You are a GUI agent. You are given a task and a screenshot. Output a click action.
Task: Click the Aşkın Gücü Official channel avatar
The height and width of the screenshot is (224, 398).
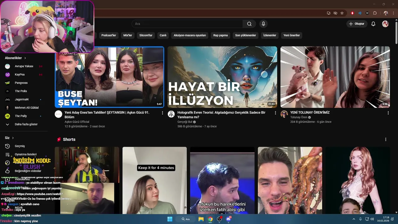(x=58, y=114)
